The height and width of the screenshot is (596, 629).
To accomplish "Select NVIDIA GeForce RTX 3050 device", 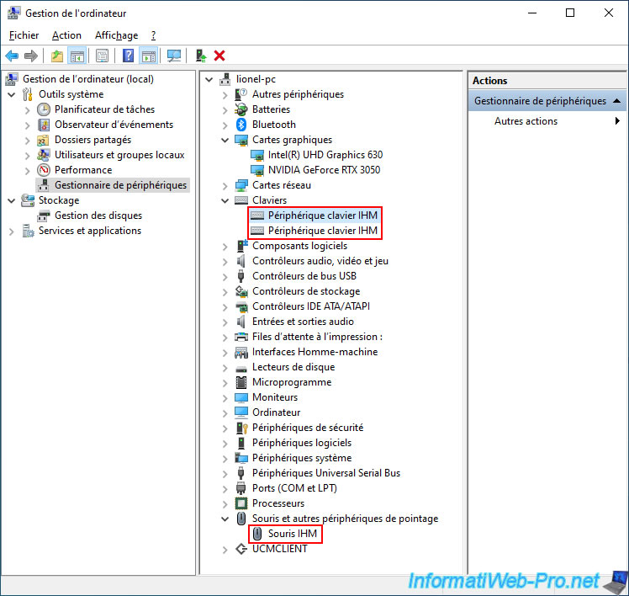I will 324,170.
